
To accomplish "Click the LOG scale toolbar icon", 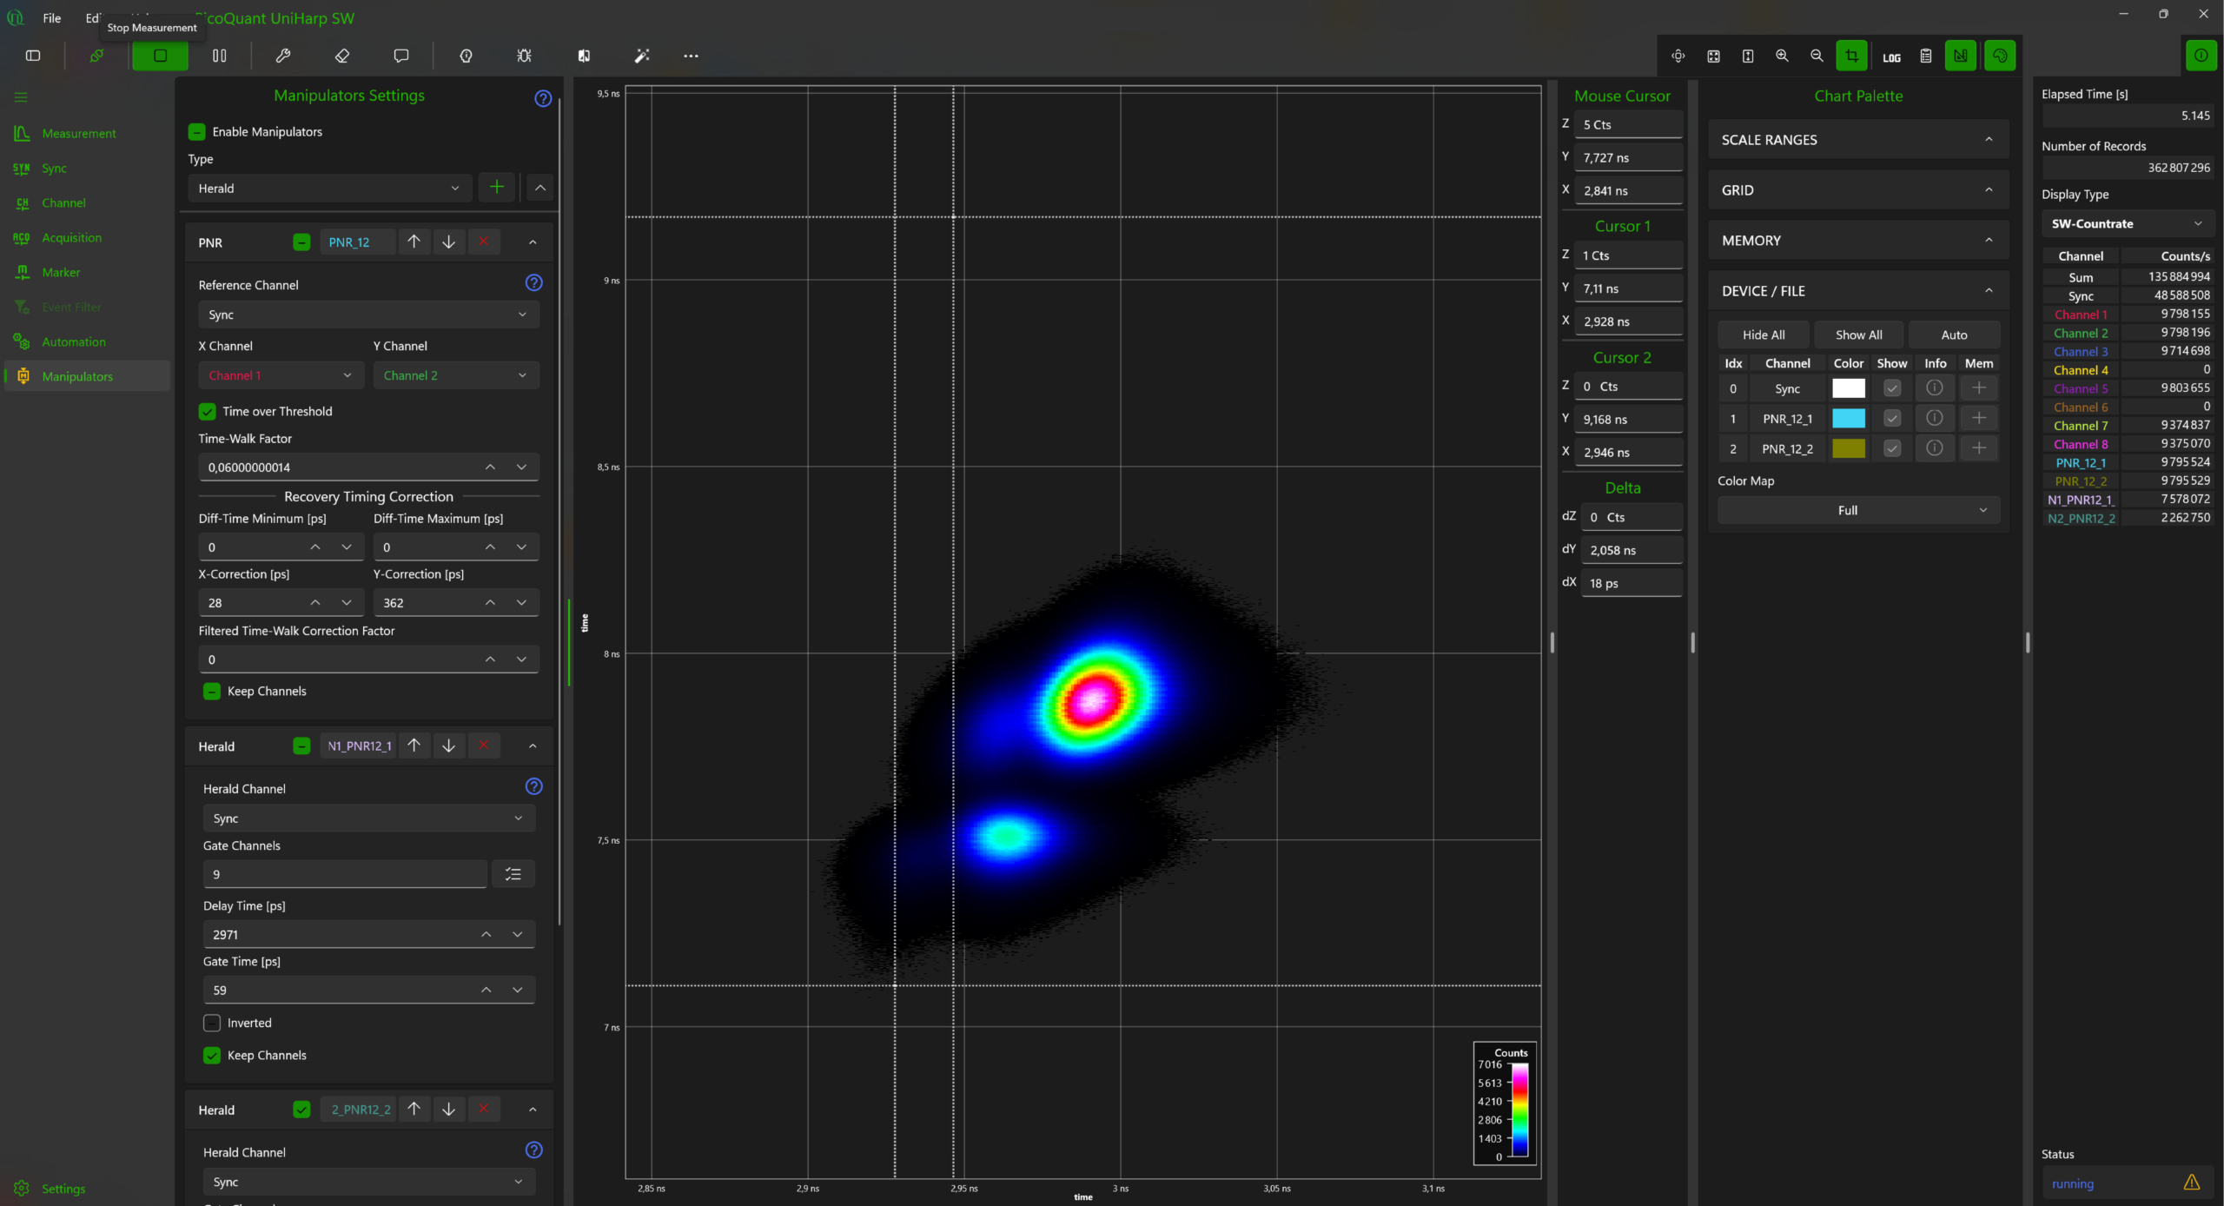I will point(1891,56).
